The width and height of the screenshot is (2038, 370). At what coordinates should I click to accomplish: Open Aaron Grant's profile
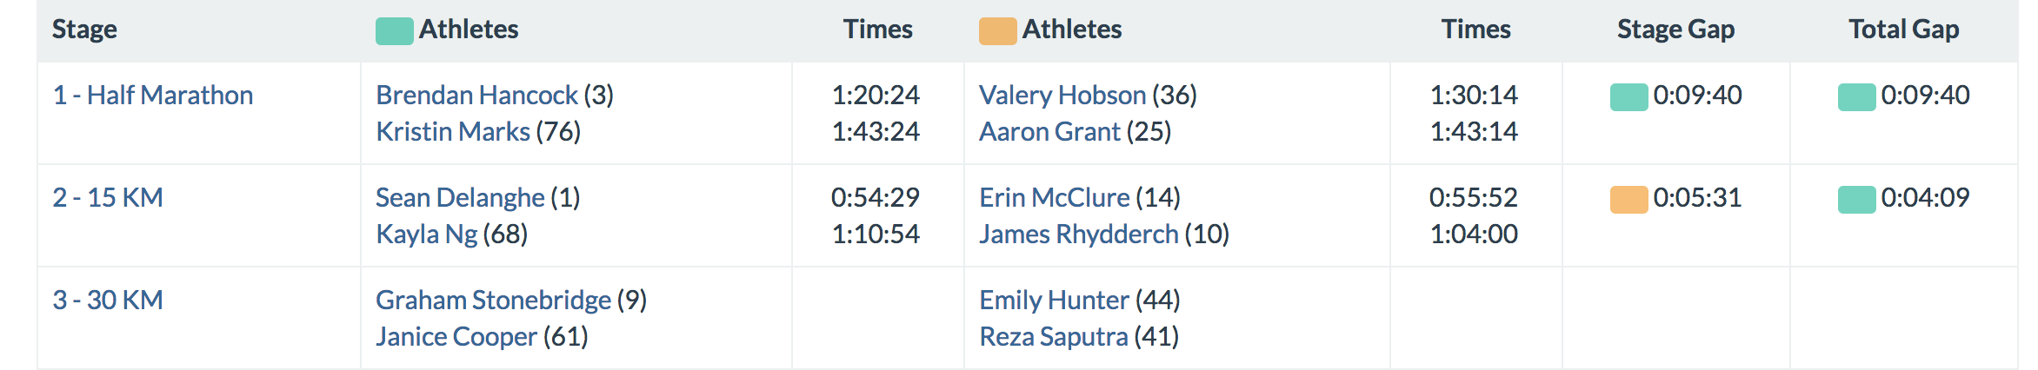(1049, 131)
